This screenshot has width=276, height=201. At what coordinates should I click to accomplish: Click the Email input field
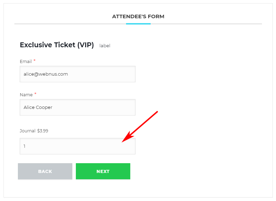(78, 74)
